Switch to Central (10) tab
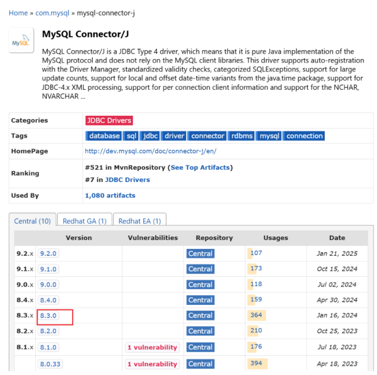Screen dimensions: 377x375 [x=33, y=221]
